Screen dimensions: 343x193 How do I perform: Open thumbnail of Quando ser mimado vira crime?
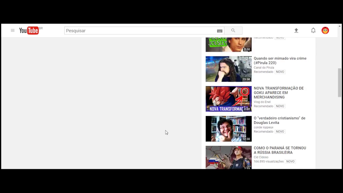click(229, 69)
